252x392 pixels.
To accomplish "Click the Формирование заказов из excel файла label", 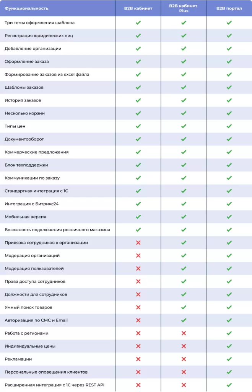I will click(47, 74).
